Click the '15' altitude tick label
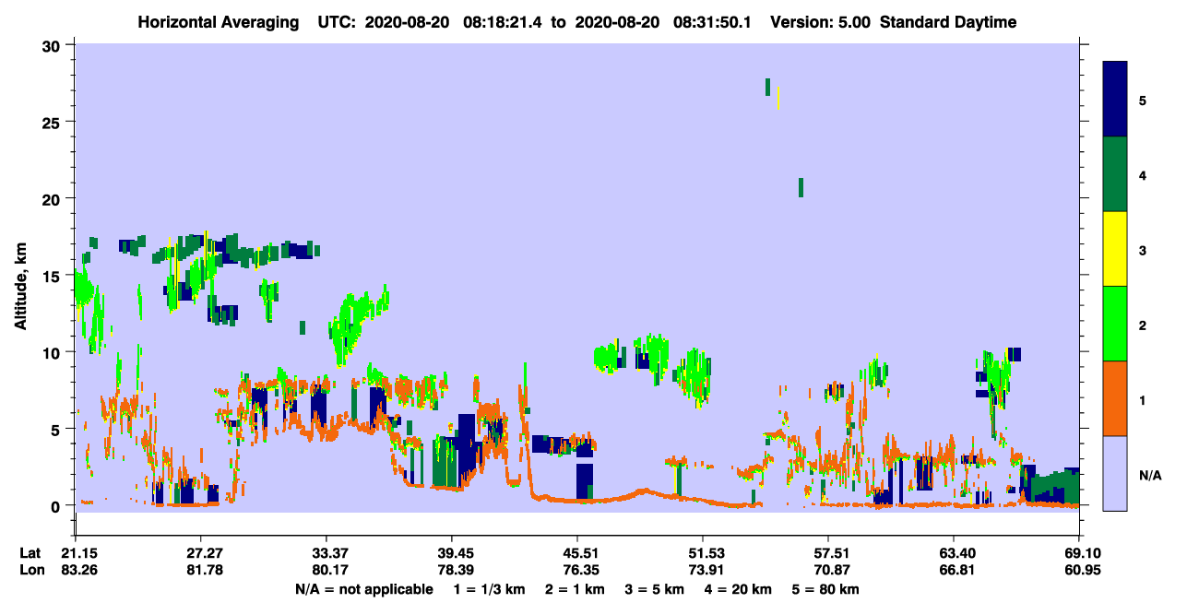Viewport: 1199px width, 615px height. pos(50,276)
